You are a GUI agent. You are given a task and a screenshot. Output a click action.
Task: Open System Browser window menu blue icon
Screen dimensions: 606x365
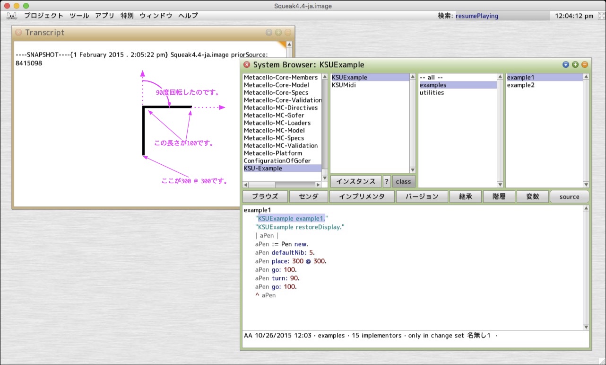(x=566, y=65)
